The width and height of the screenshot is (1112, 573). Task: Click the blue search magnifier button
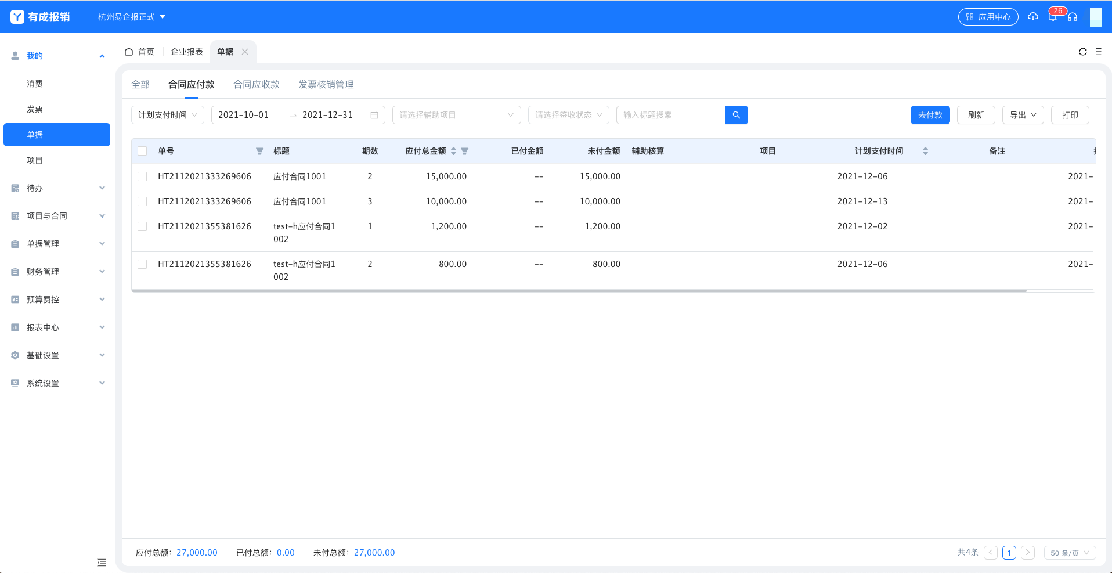point(736,115)
